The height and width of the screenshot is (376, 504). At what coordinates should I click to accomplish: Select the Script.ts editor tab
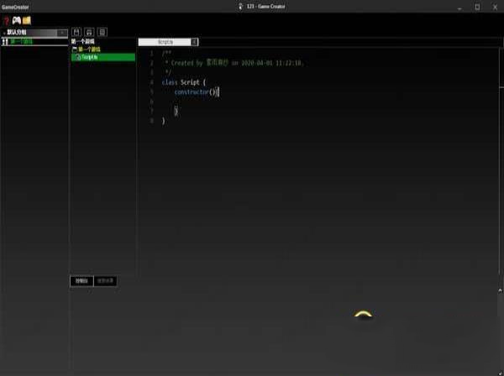click(x=165, y=41)
